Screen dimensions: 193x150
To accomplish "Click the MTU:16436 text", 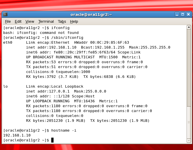I will (x=84, y=101).
